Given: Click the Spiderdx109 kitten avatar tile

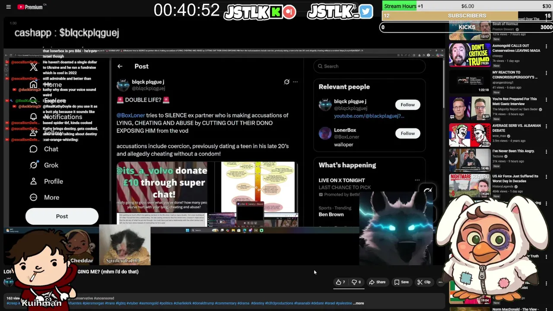Looking at the screenshot, I should click(125, 245).
